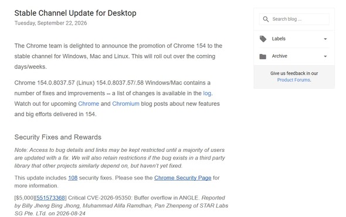Expand the Archive dropdown arrow
Screen dimensions: 346x217
(x=325, y=56)
